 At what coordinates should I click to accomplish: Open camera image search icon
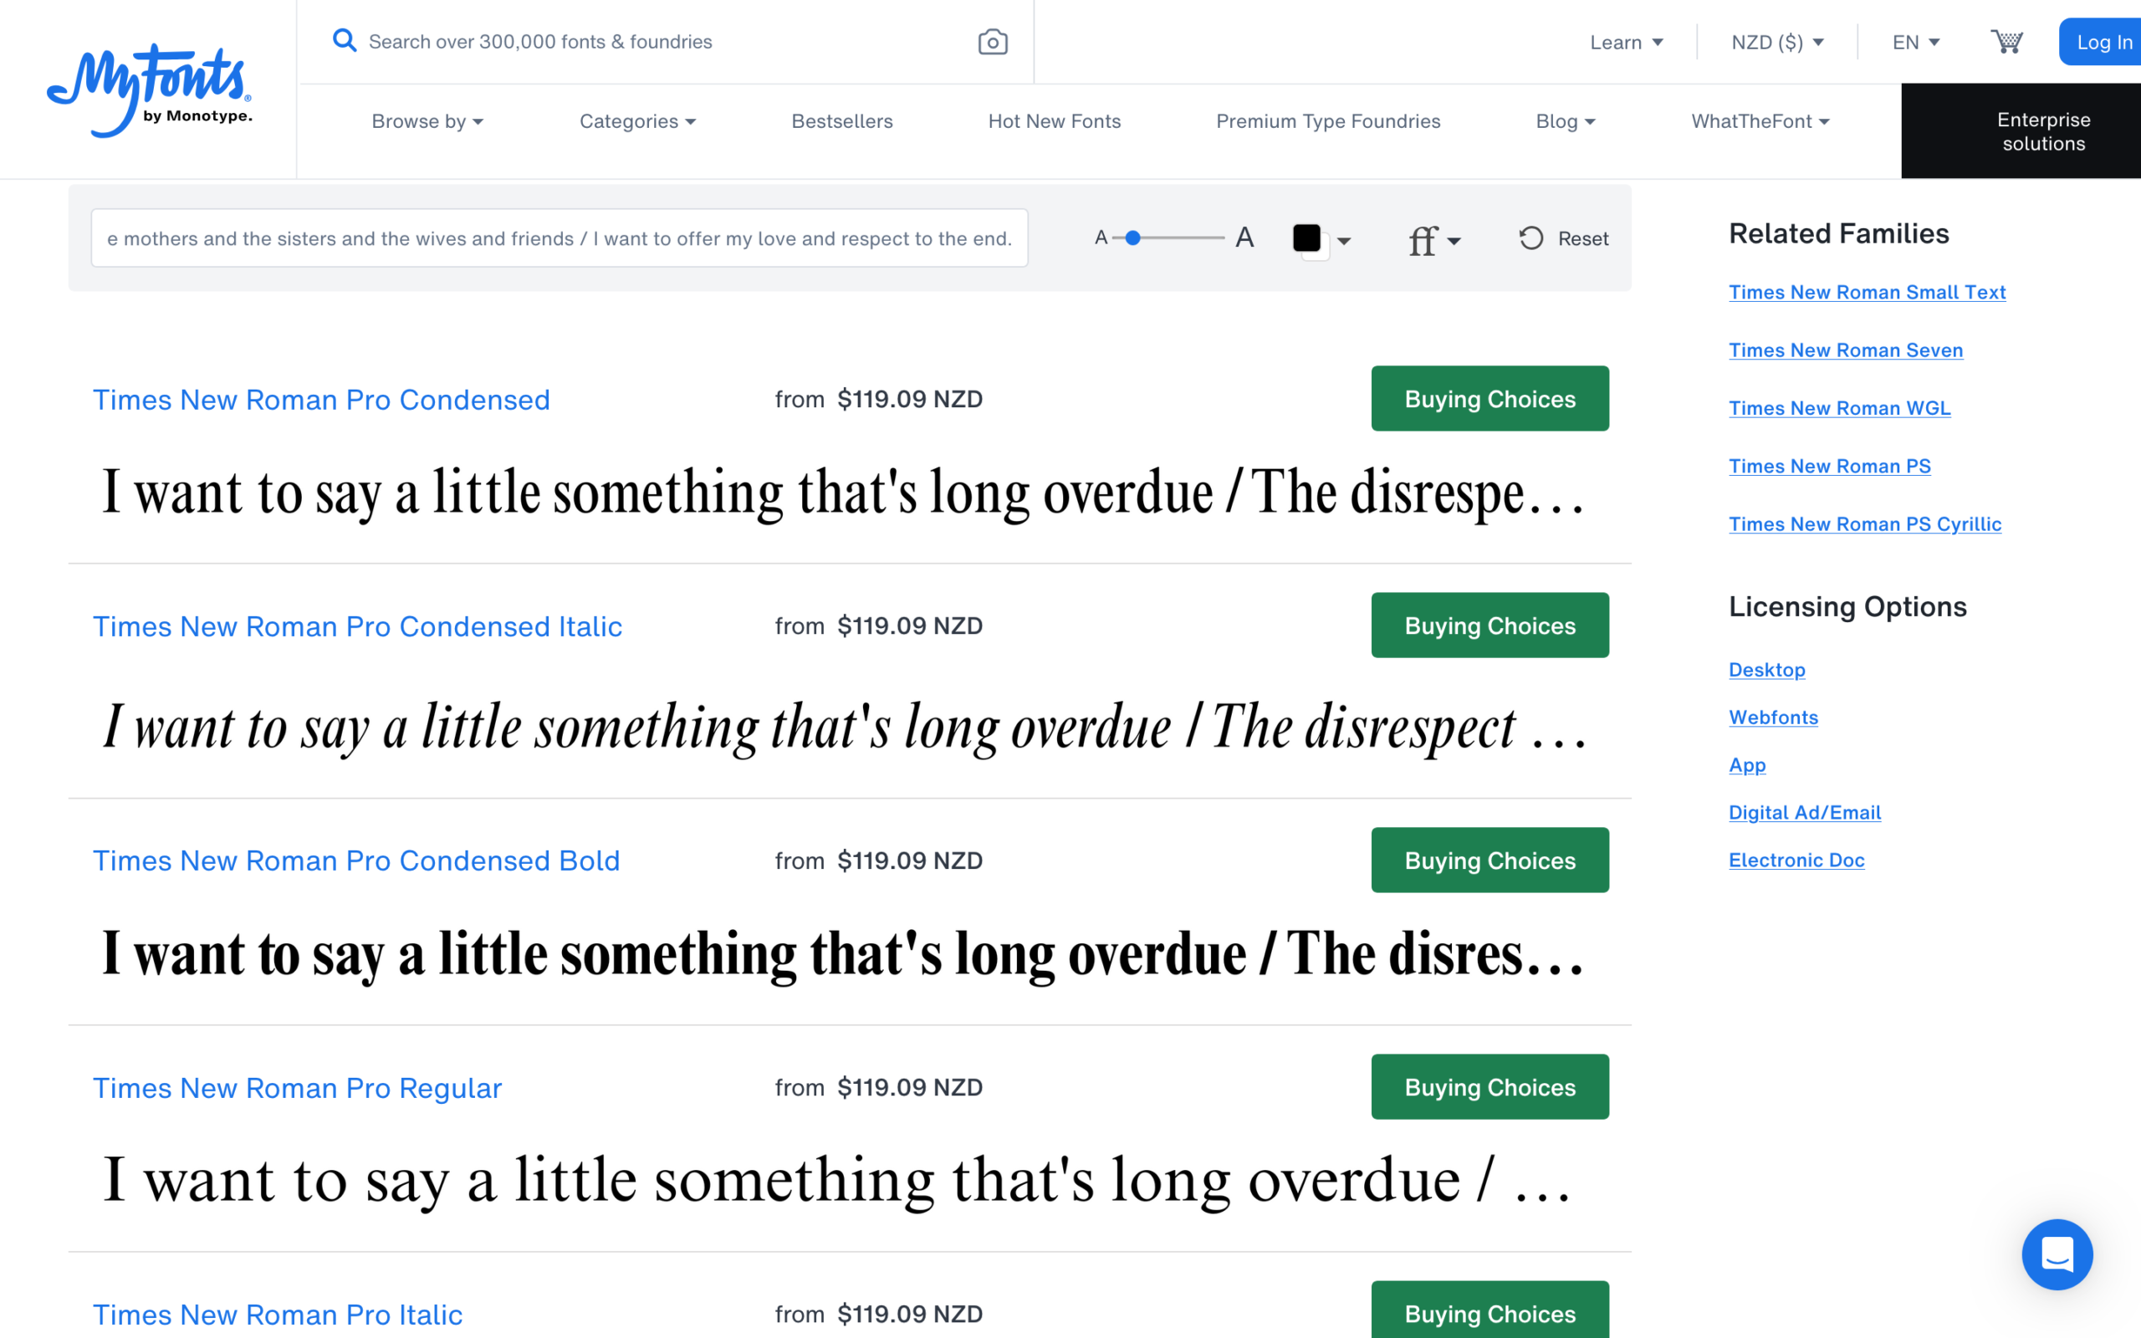[993, 42]
